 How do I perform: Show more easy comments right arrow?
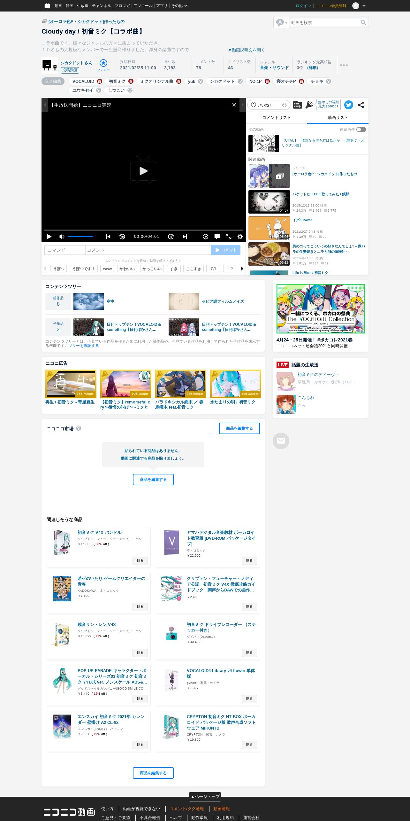[x=242, y=269]
